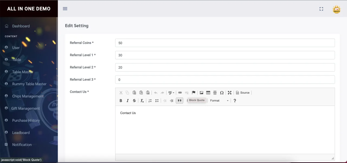Open the Format paragraph dropdown
This screenshot has height=163, width=347.
coord(219,101)
